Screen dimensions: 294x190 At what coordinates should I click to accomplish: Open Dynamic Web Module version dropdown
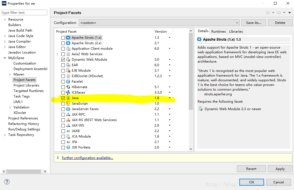(x=170, y=60)
